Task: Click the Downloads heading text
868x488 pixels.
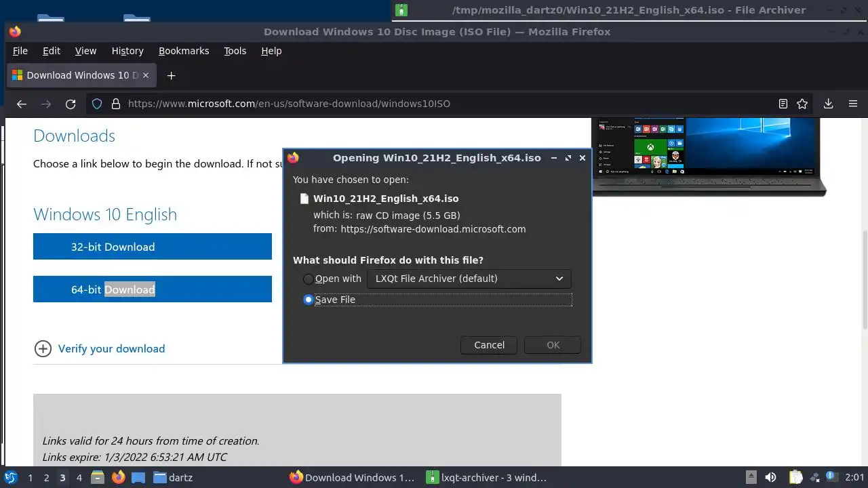Action: [74, 136]
